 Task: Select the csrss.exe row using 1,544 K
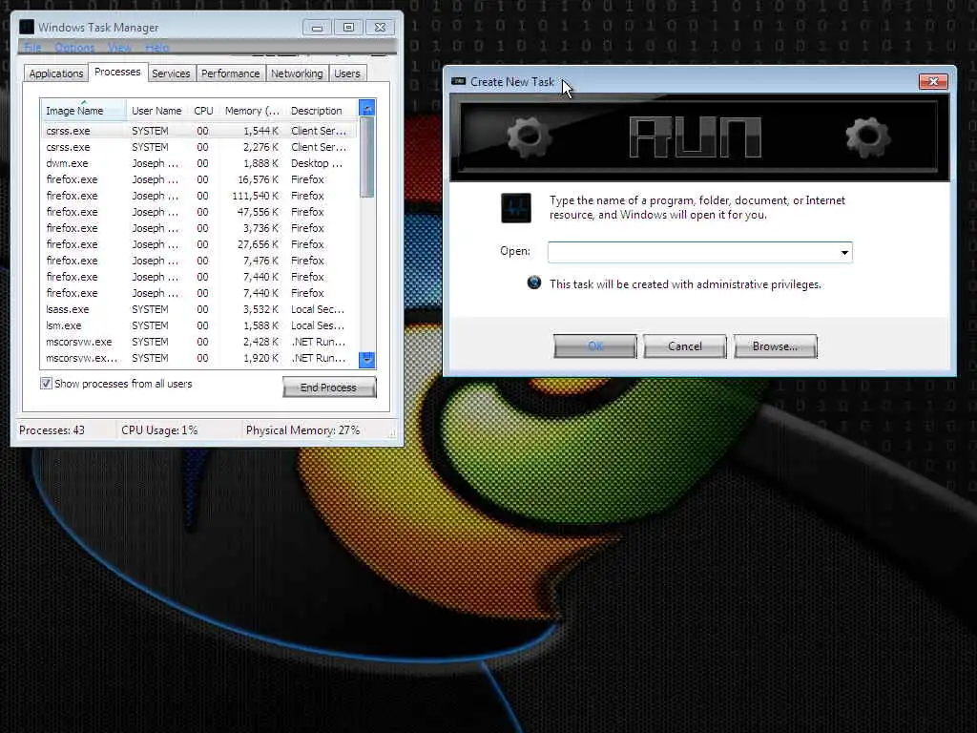coord(199,131)
